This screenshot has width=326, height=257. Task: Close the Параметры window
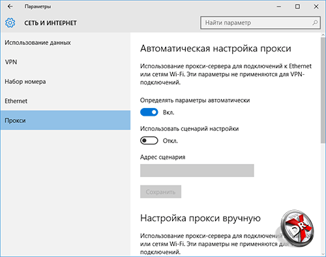(x=316, y=7)
